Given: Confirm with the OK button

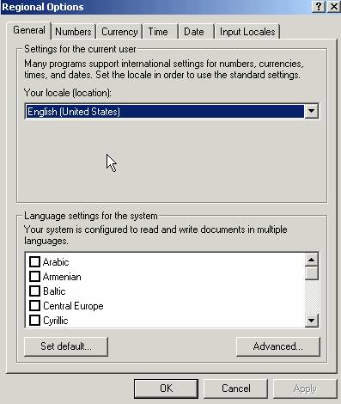Looking at the screenshot, I should click(x=166, y=389).
